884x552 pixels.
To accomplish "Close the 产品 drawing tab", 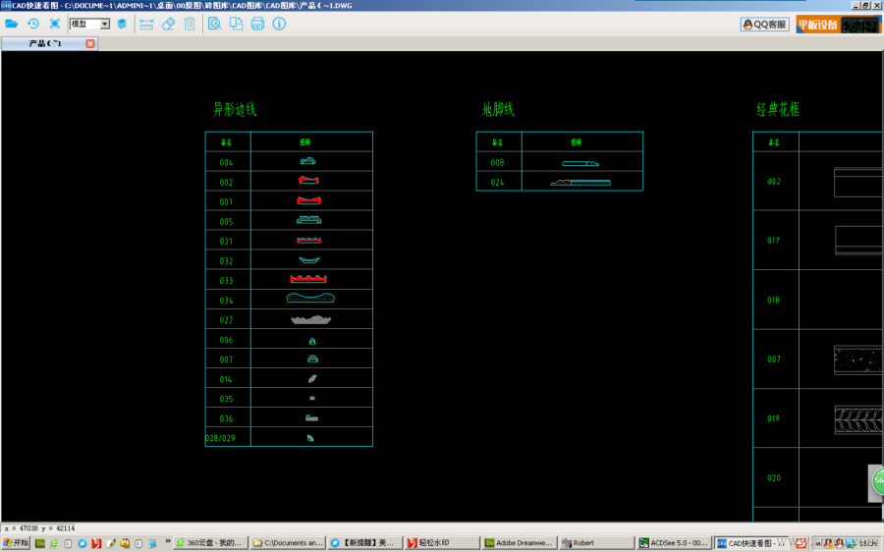I will (x=89, y=43).
